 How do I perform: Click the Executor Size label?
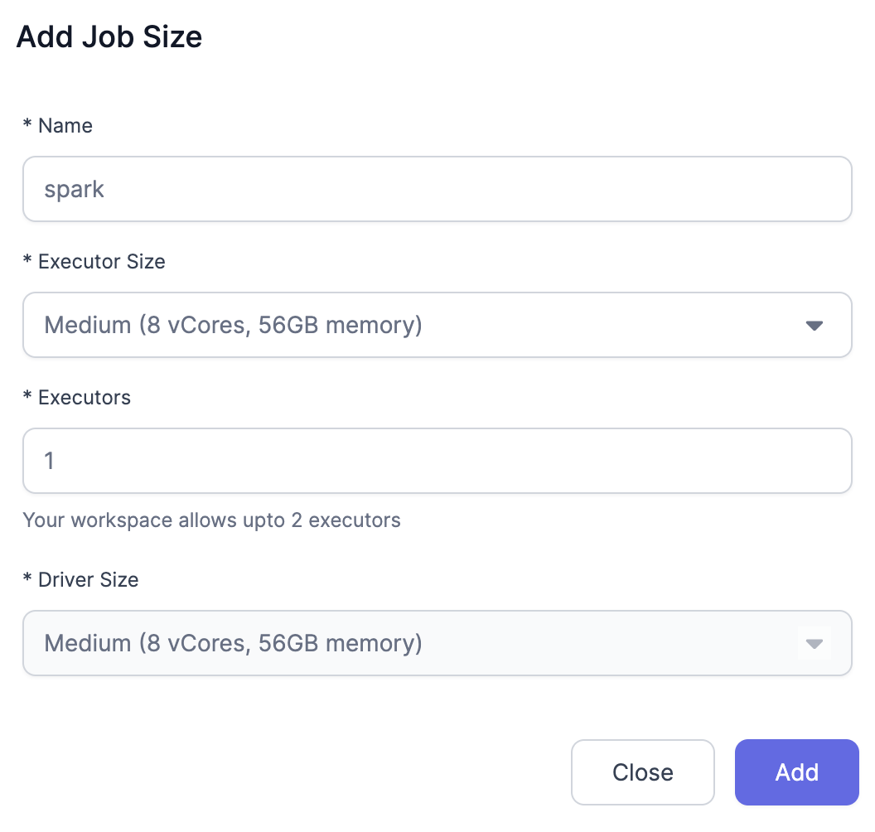coord(102,262)
